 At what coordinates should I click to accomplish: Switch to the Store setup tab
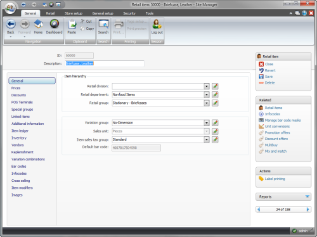click(74, 13)
